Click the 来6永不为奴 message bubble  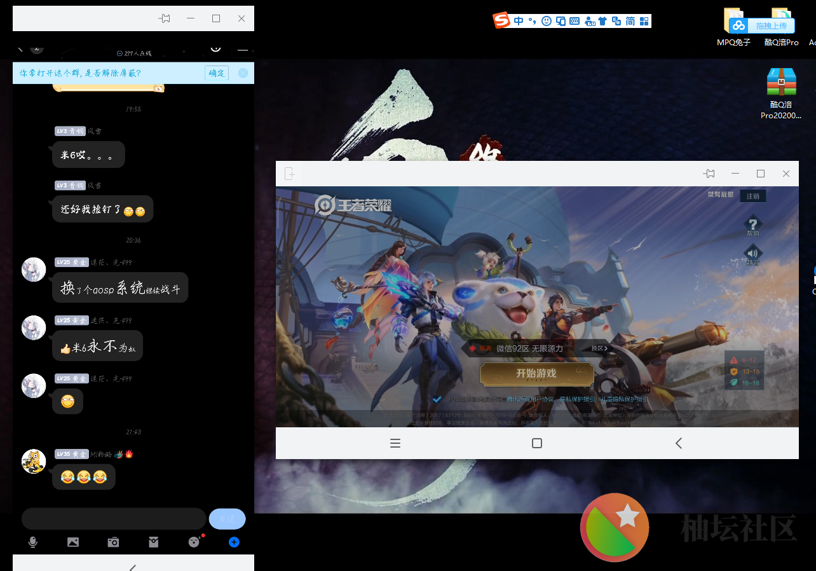[x=97, y=346]
